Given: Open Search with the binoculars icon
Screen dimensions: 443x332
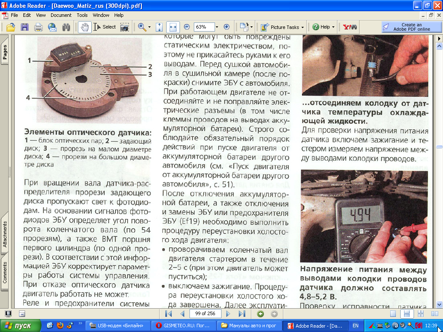Looking at the screenshot, I should (x=66, y=27).
